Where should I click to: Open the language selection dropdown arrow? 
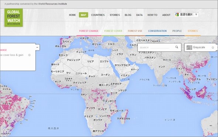[x=196, y=14]
